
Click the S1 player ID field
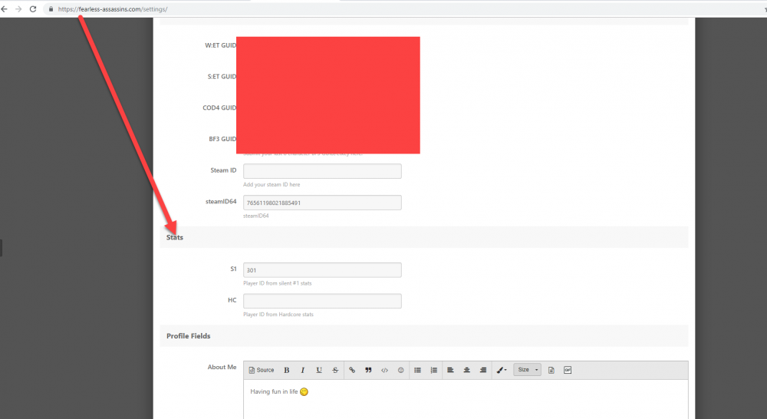coord(322,269)
